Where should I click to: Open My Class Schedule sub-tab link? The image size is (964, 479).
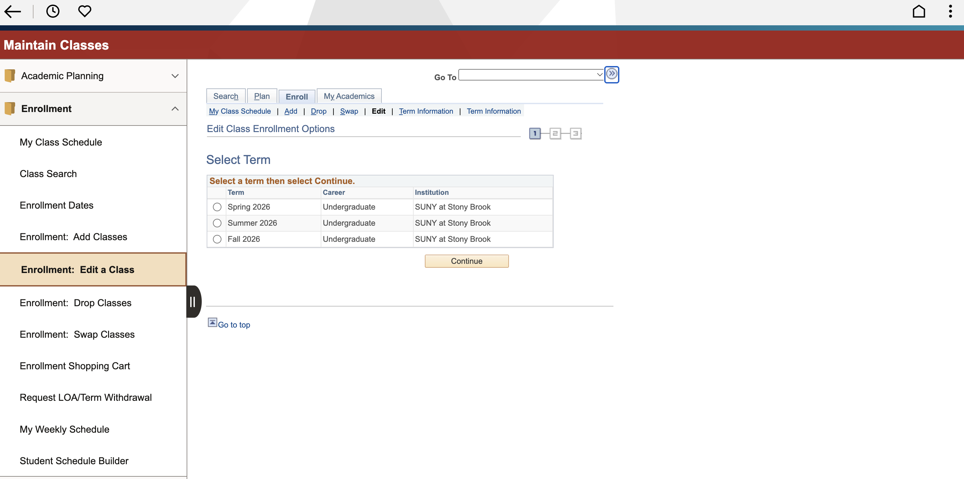click(x=240, y=111)
